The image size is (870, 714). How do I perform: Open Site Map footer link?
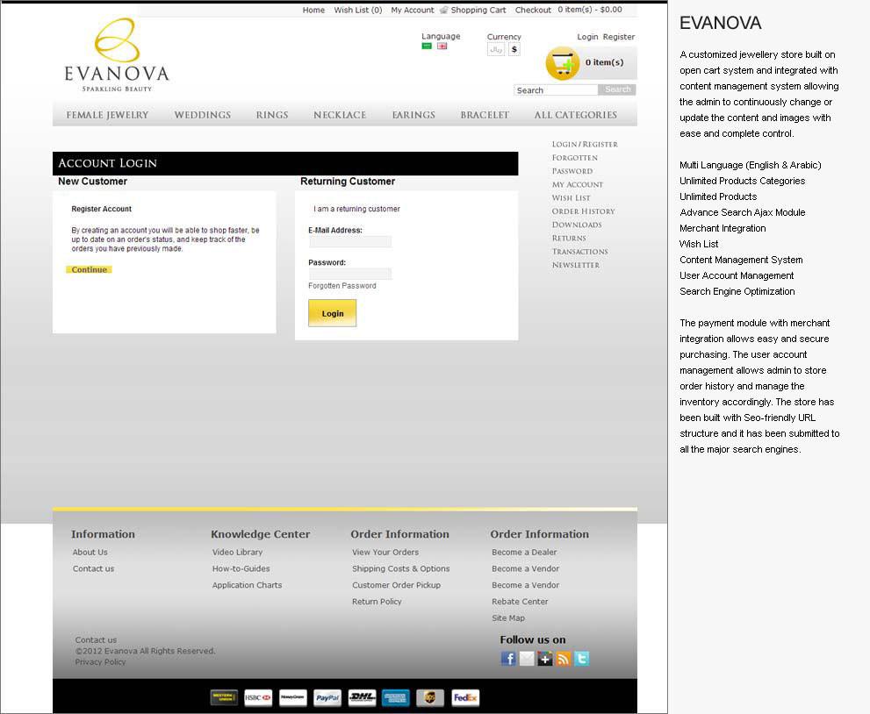pos(507,618)
